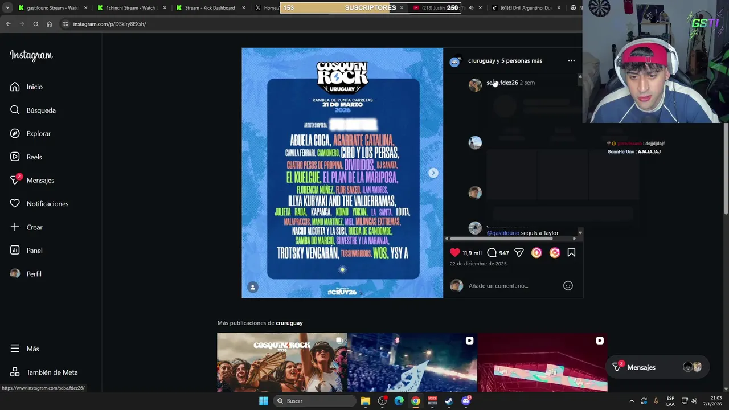Click cruruguay link in 'Más publicaciones'
This screenshot has width=729, height=410.
[289, 323]
